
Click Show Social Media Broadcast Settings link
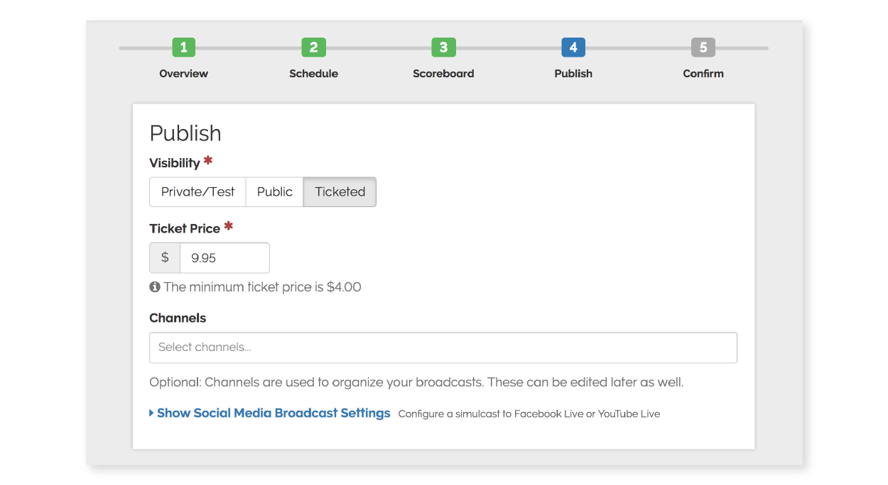click(274, 413)
